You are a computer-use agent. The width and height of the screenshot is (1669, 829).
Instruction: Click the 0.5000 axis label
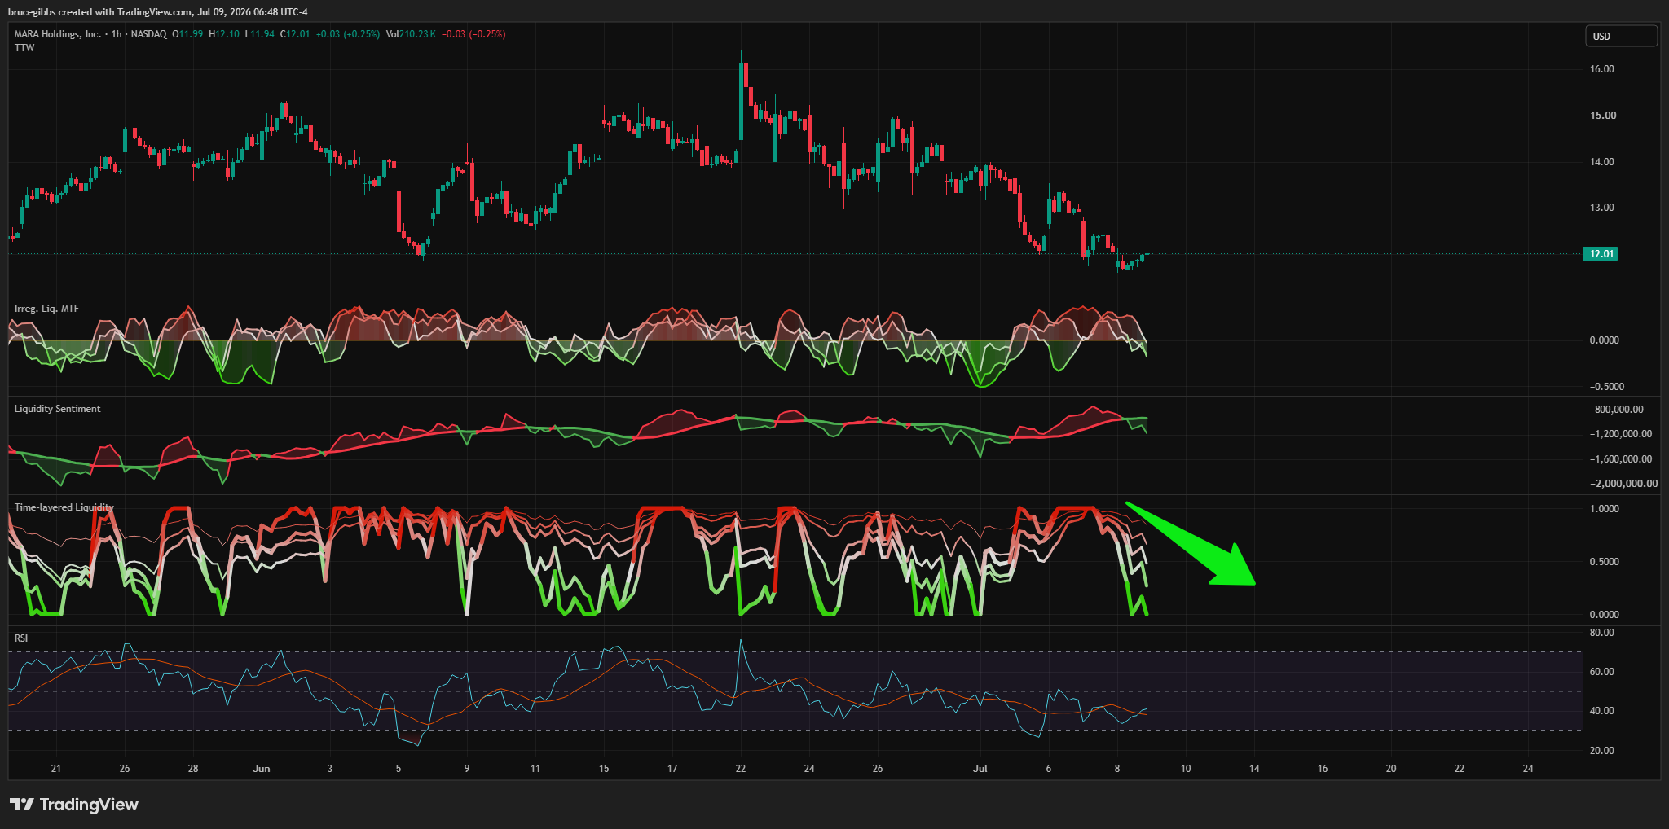[x=1605, y=562]
